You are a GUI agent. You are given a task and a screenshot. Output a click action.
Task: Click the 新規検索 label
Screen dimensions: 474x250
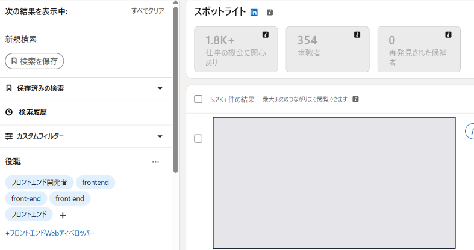click(21, 39)
